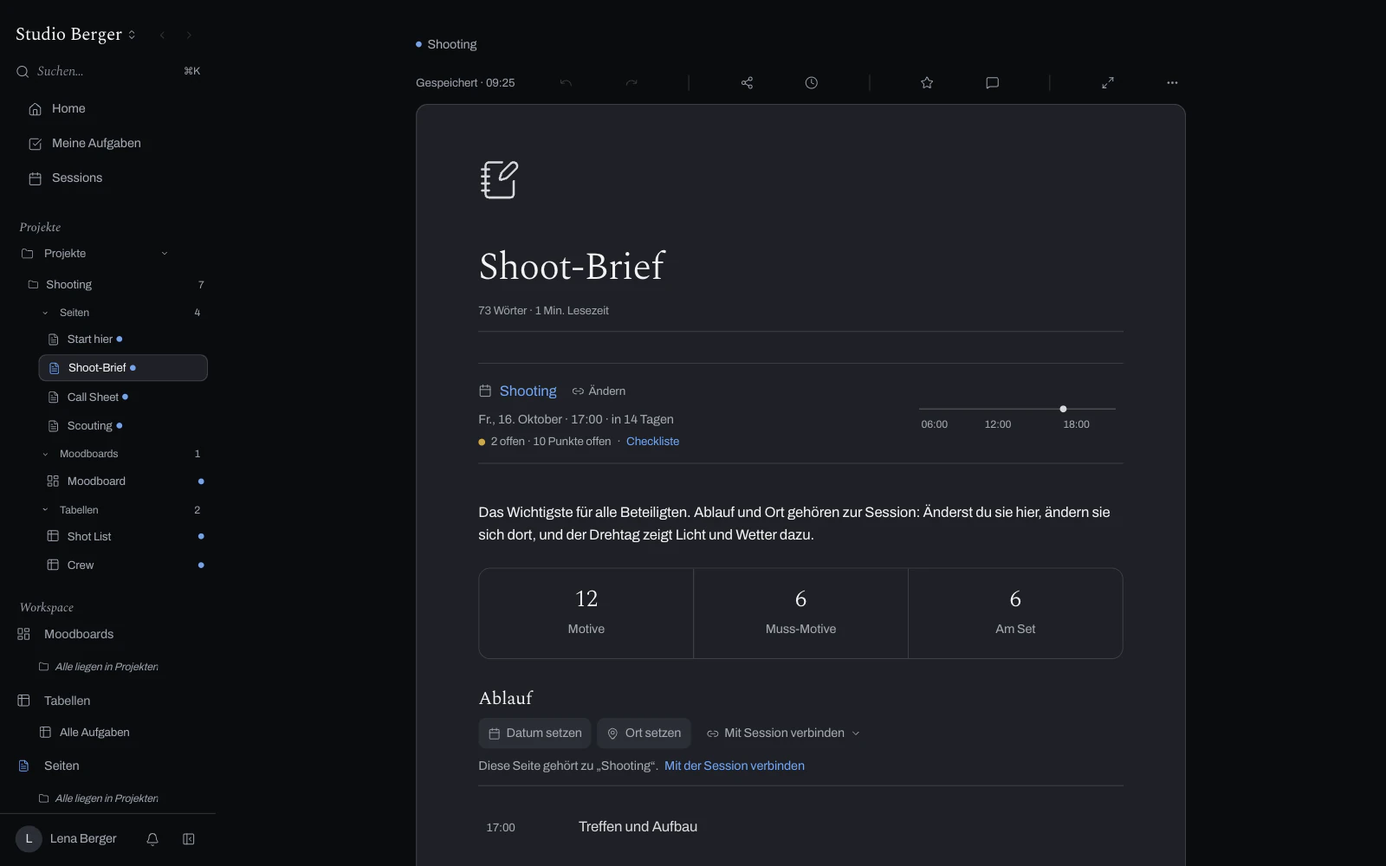Viewport: 1386px width, 866px height.
Task: Open comments speech bubble icon
Action: 993,83
